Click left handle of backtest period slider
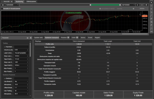154x99 pixels. (x=90, y=5)
